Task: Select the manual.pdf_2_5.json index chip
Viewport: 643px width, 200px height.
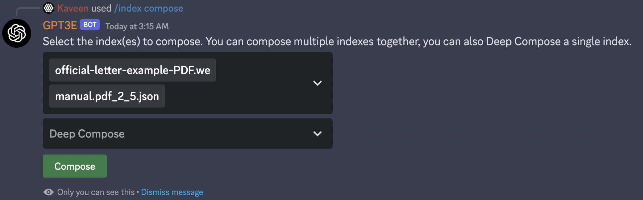Action: [107, 96]
